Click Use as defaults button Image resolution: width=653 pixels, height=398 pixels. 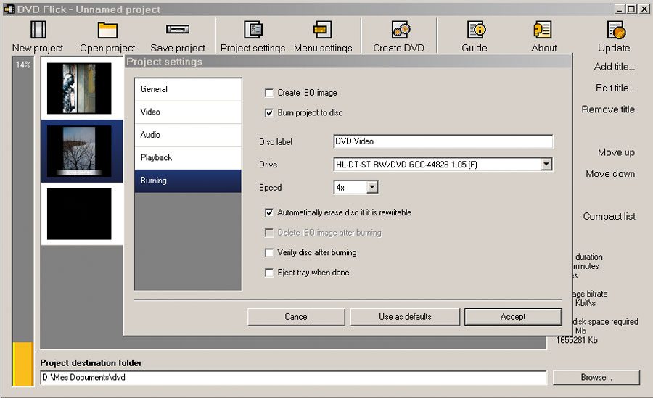(405, 317)
